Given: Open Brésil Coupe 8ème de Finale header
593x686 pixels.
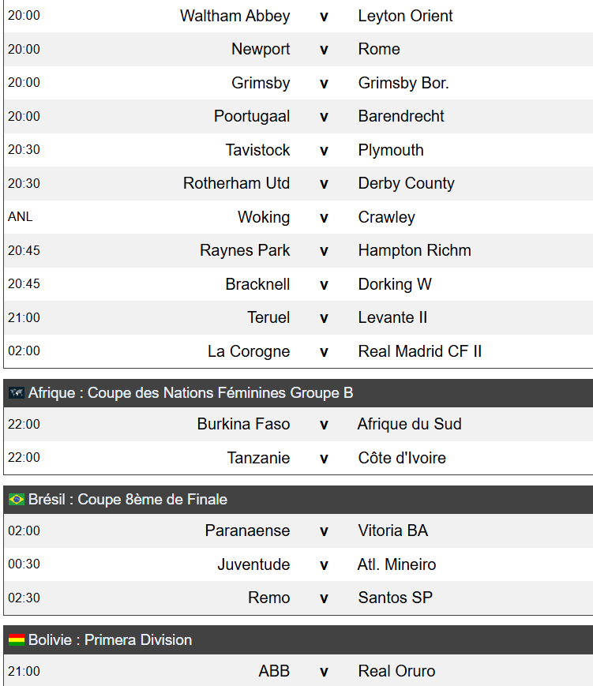Looking at the screenshot, I should pyautogui.click(x=298, y=499).
